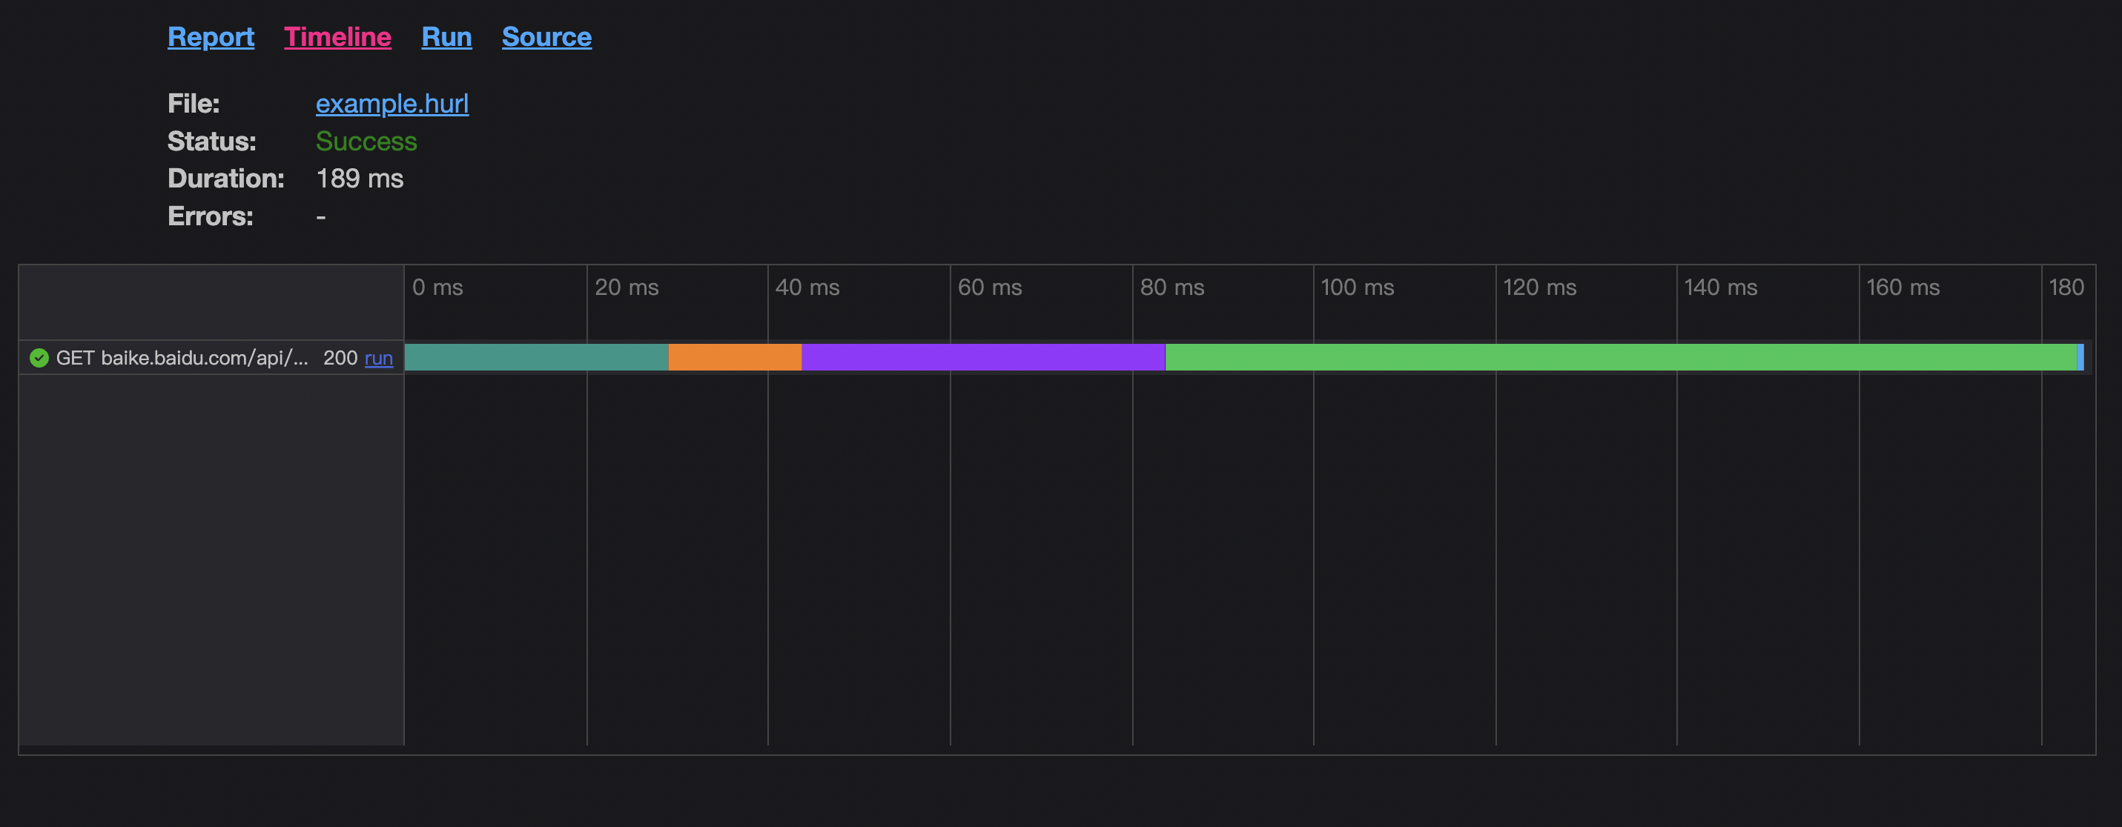
Task: Click the blue end segment of the timing bar
Action: [2080, 357]
